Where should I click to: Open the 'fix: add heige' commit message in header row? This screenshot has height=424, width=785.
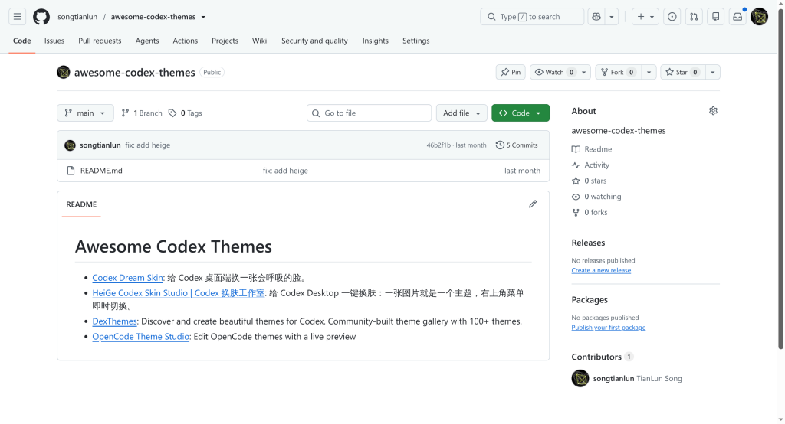pyautogui.click(x=148, y=145)
